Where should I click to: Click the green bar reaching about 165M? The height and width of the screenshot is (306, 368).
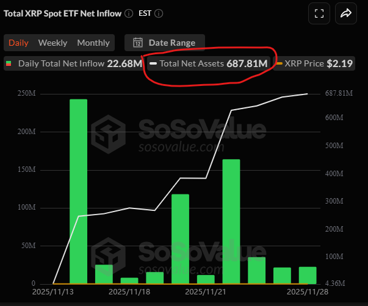click(x=231, y=221)
